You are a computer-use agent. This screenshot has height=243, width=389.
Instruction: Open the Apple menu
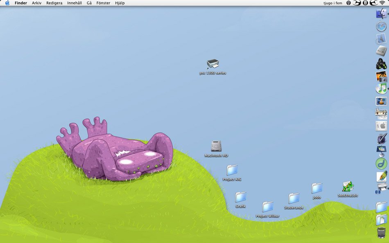[7, 3]
